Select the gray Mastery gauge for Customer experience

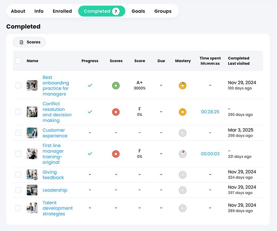click(182, 133)
